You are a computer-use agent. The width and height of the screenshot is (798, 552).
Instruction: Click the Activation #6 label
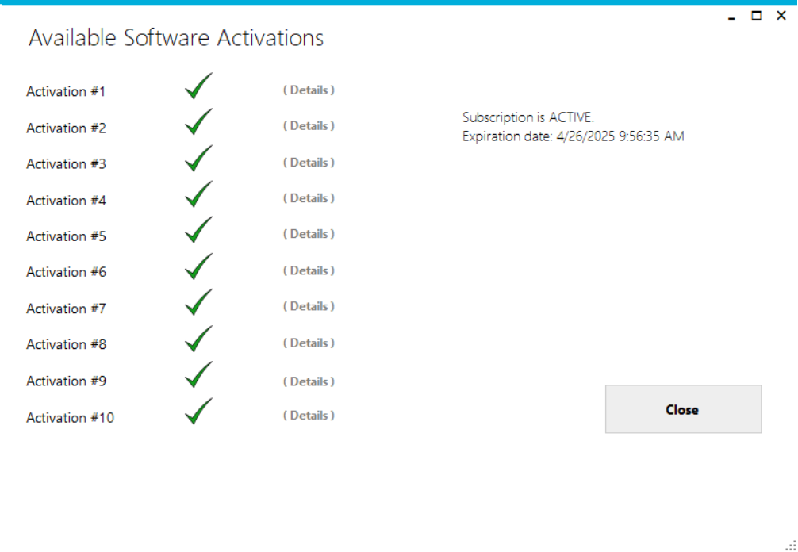(66, 272)
